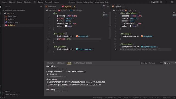Change encoding via UTF-8 status entry
Image resolution: width=176 pixels, height=99 pixels.
pos(145,98)
